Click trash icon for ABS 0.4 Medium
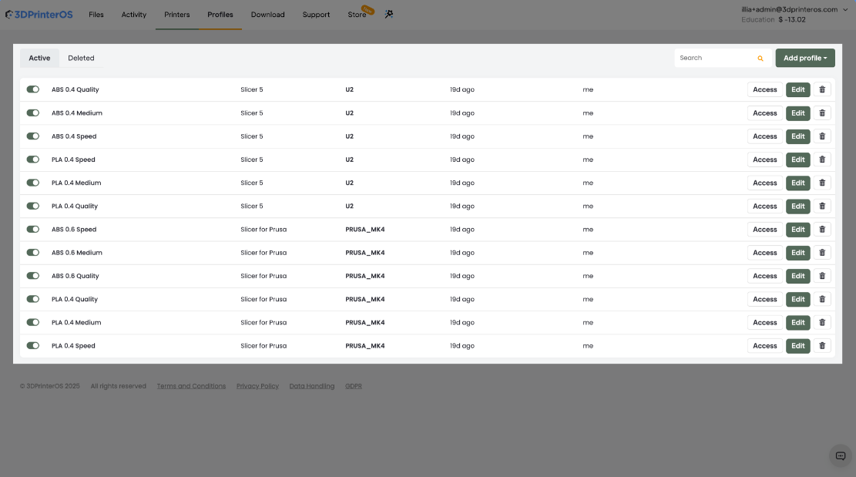Screen dimensions: 856x477 point(821,113)
